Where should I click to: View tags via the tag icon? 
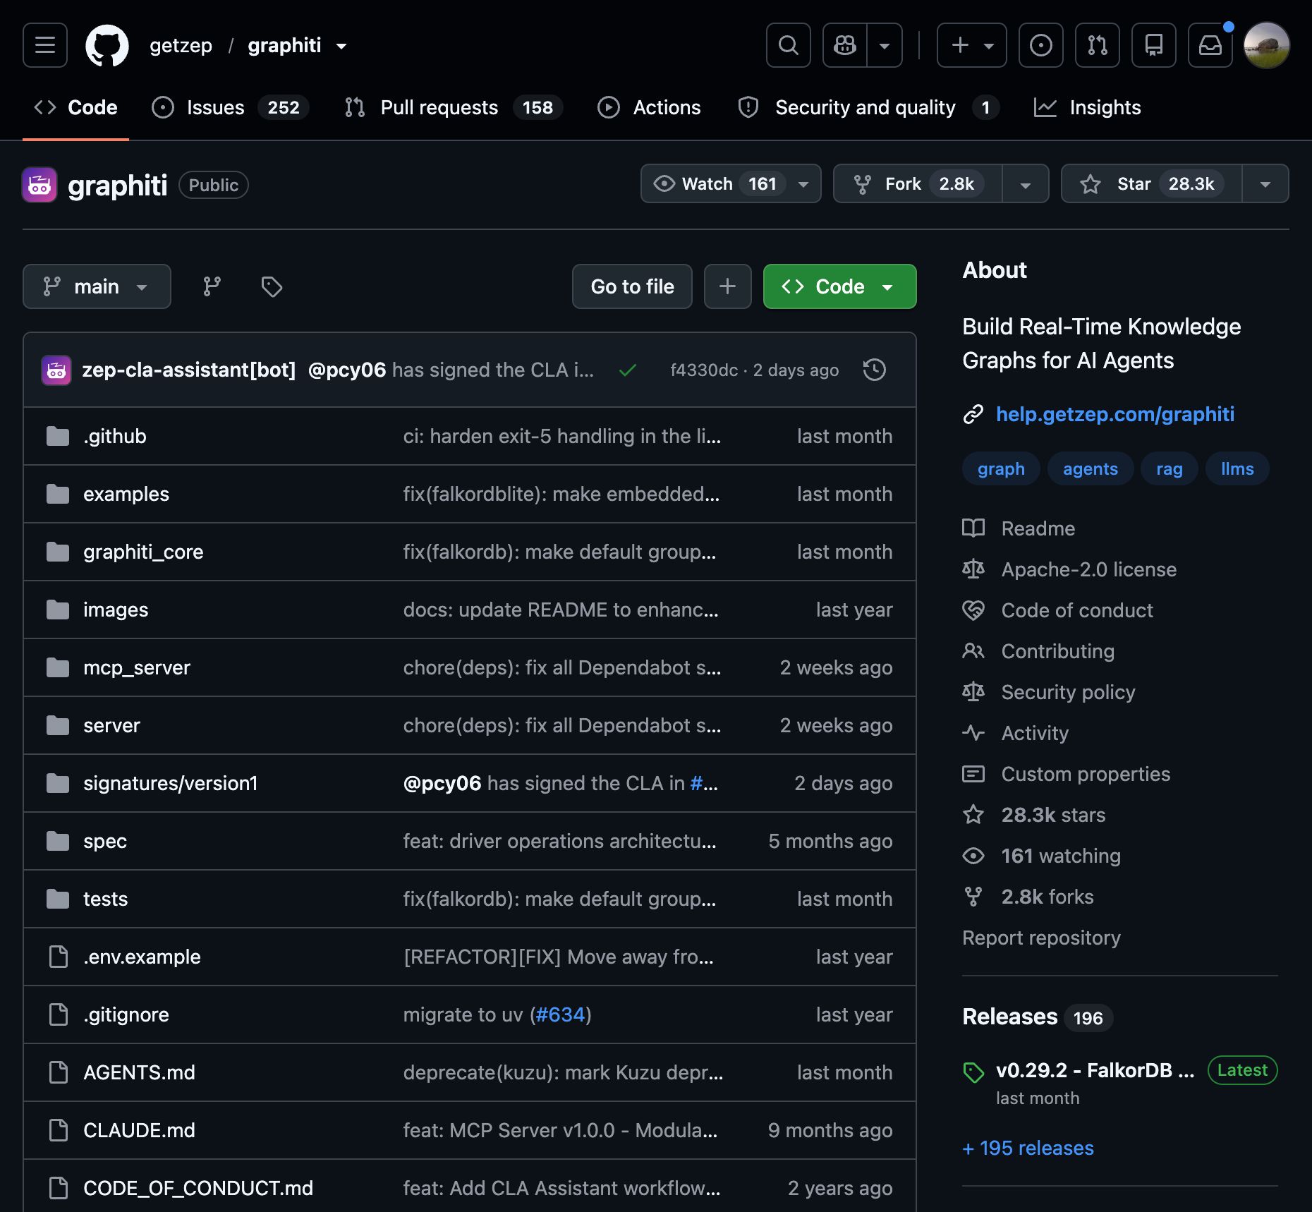pos(272,286)
